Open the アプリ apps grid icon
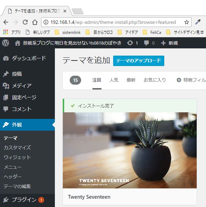Image resolution: width=206 pixels, height=207 pixels. [6, 32]
